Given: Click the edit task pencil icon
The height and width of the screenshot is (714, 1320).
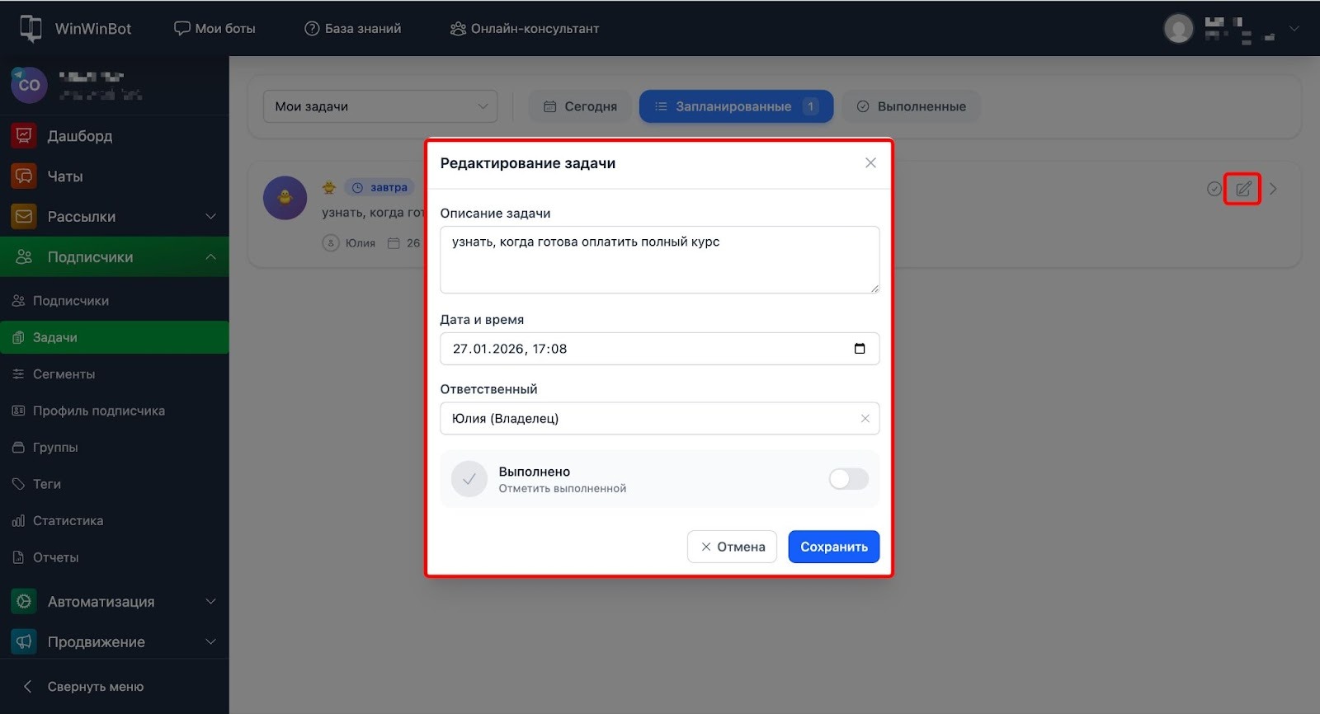Looking at the screenshot, I should (x=1242, y=189).
